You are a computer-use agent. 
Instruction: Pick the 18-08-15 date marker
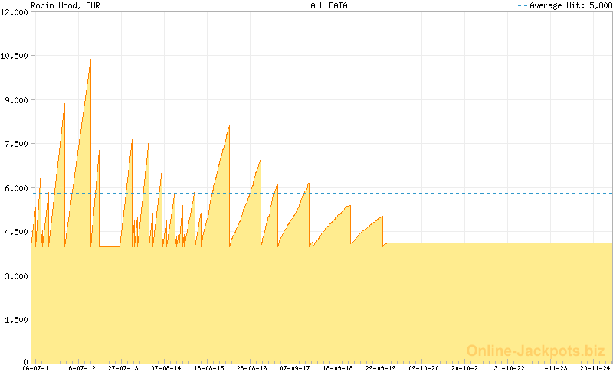click(x=208, y=368)
